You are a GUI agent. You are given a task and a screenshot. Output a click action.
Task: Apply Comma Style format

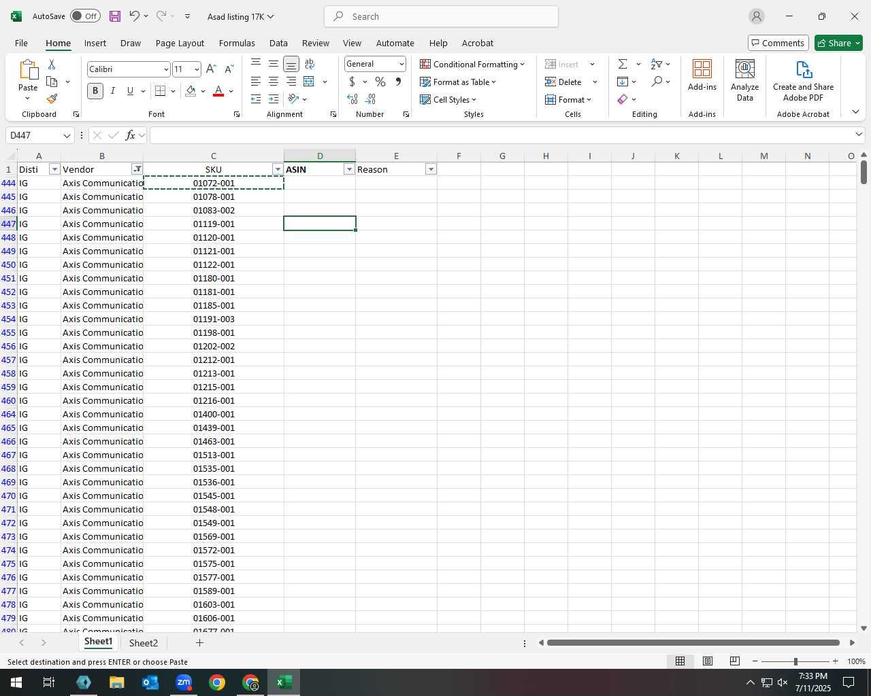(398, 82)
